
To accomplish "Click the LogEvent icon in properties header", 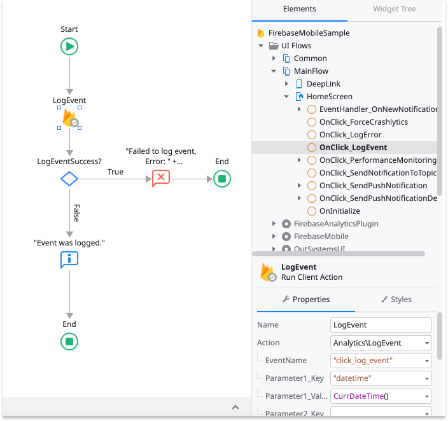I will pyautogui.click(x=268, y=272).
